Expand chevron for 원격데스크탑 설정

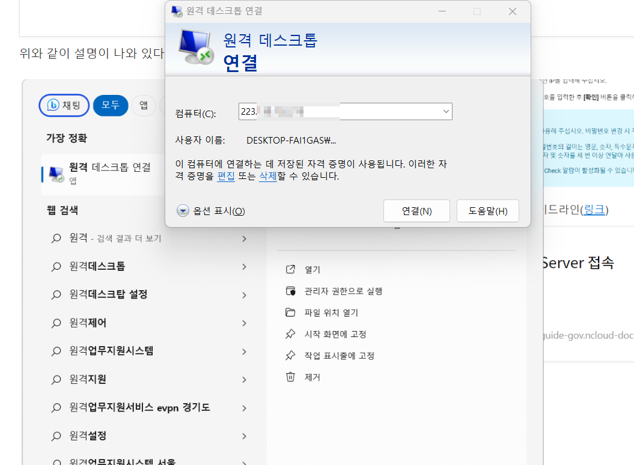(x=244, y=295)
